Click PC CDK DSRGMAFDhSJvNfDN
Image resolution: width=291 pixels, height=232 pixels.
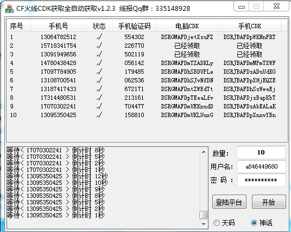tap(187, 80)
